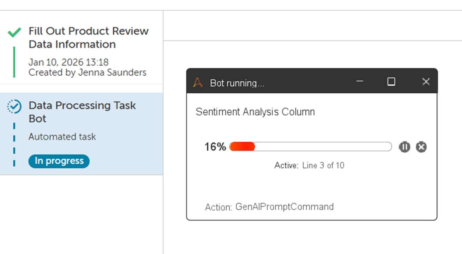Click the 16% progress label
Image resolution: width=462 pixels, height=254 pixels.
215,147
